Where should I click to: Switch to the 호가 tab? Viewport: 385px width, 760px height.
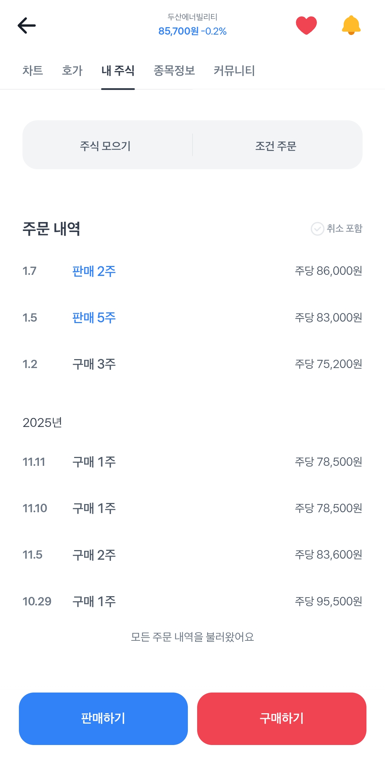(x=72, y=71)
